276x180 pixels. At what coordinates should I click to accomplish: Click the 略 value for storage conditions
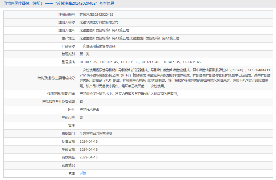[x=81, y=102]
